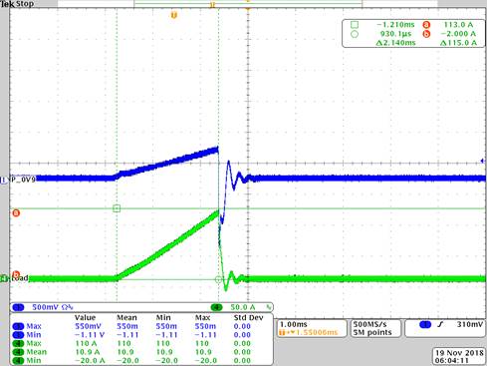Click the green badge on the Min -20.0 A row
Image resolution: width=487 pixels, height=366 pixels.
[18, 361]
